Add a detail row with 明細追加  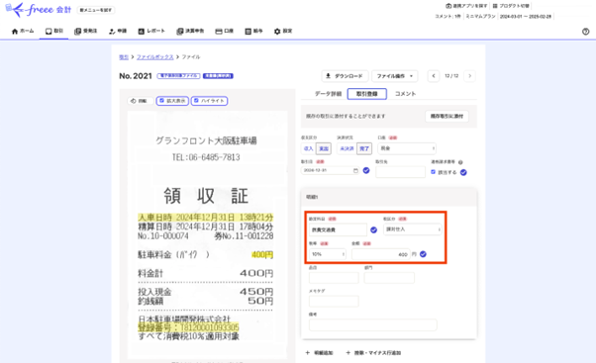point(319,353)
